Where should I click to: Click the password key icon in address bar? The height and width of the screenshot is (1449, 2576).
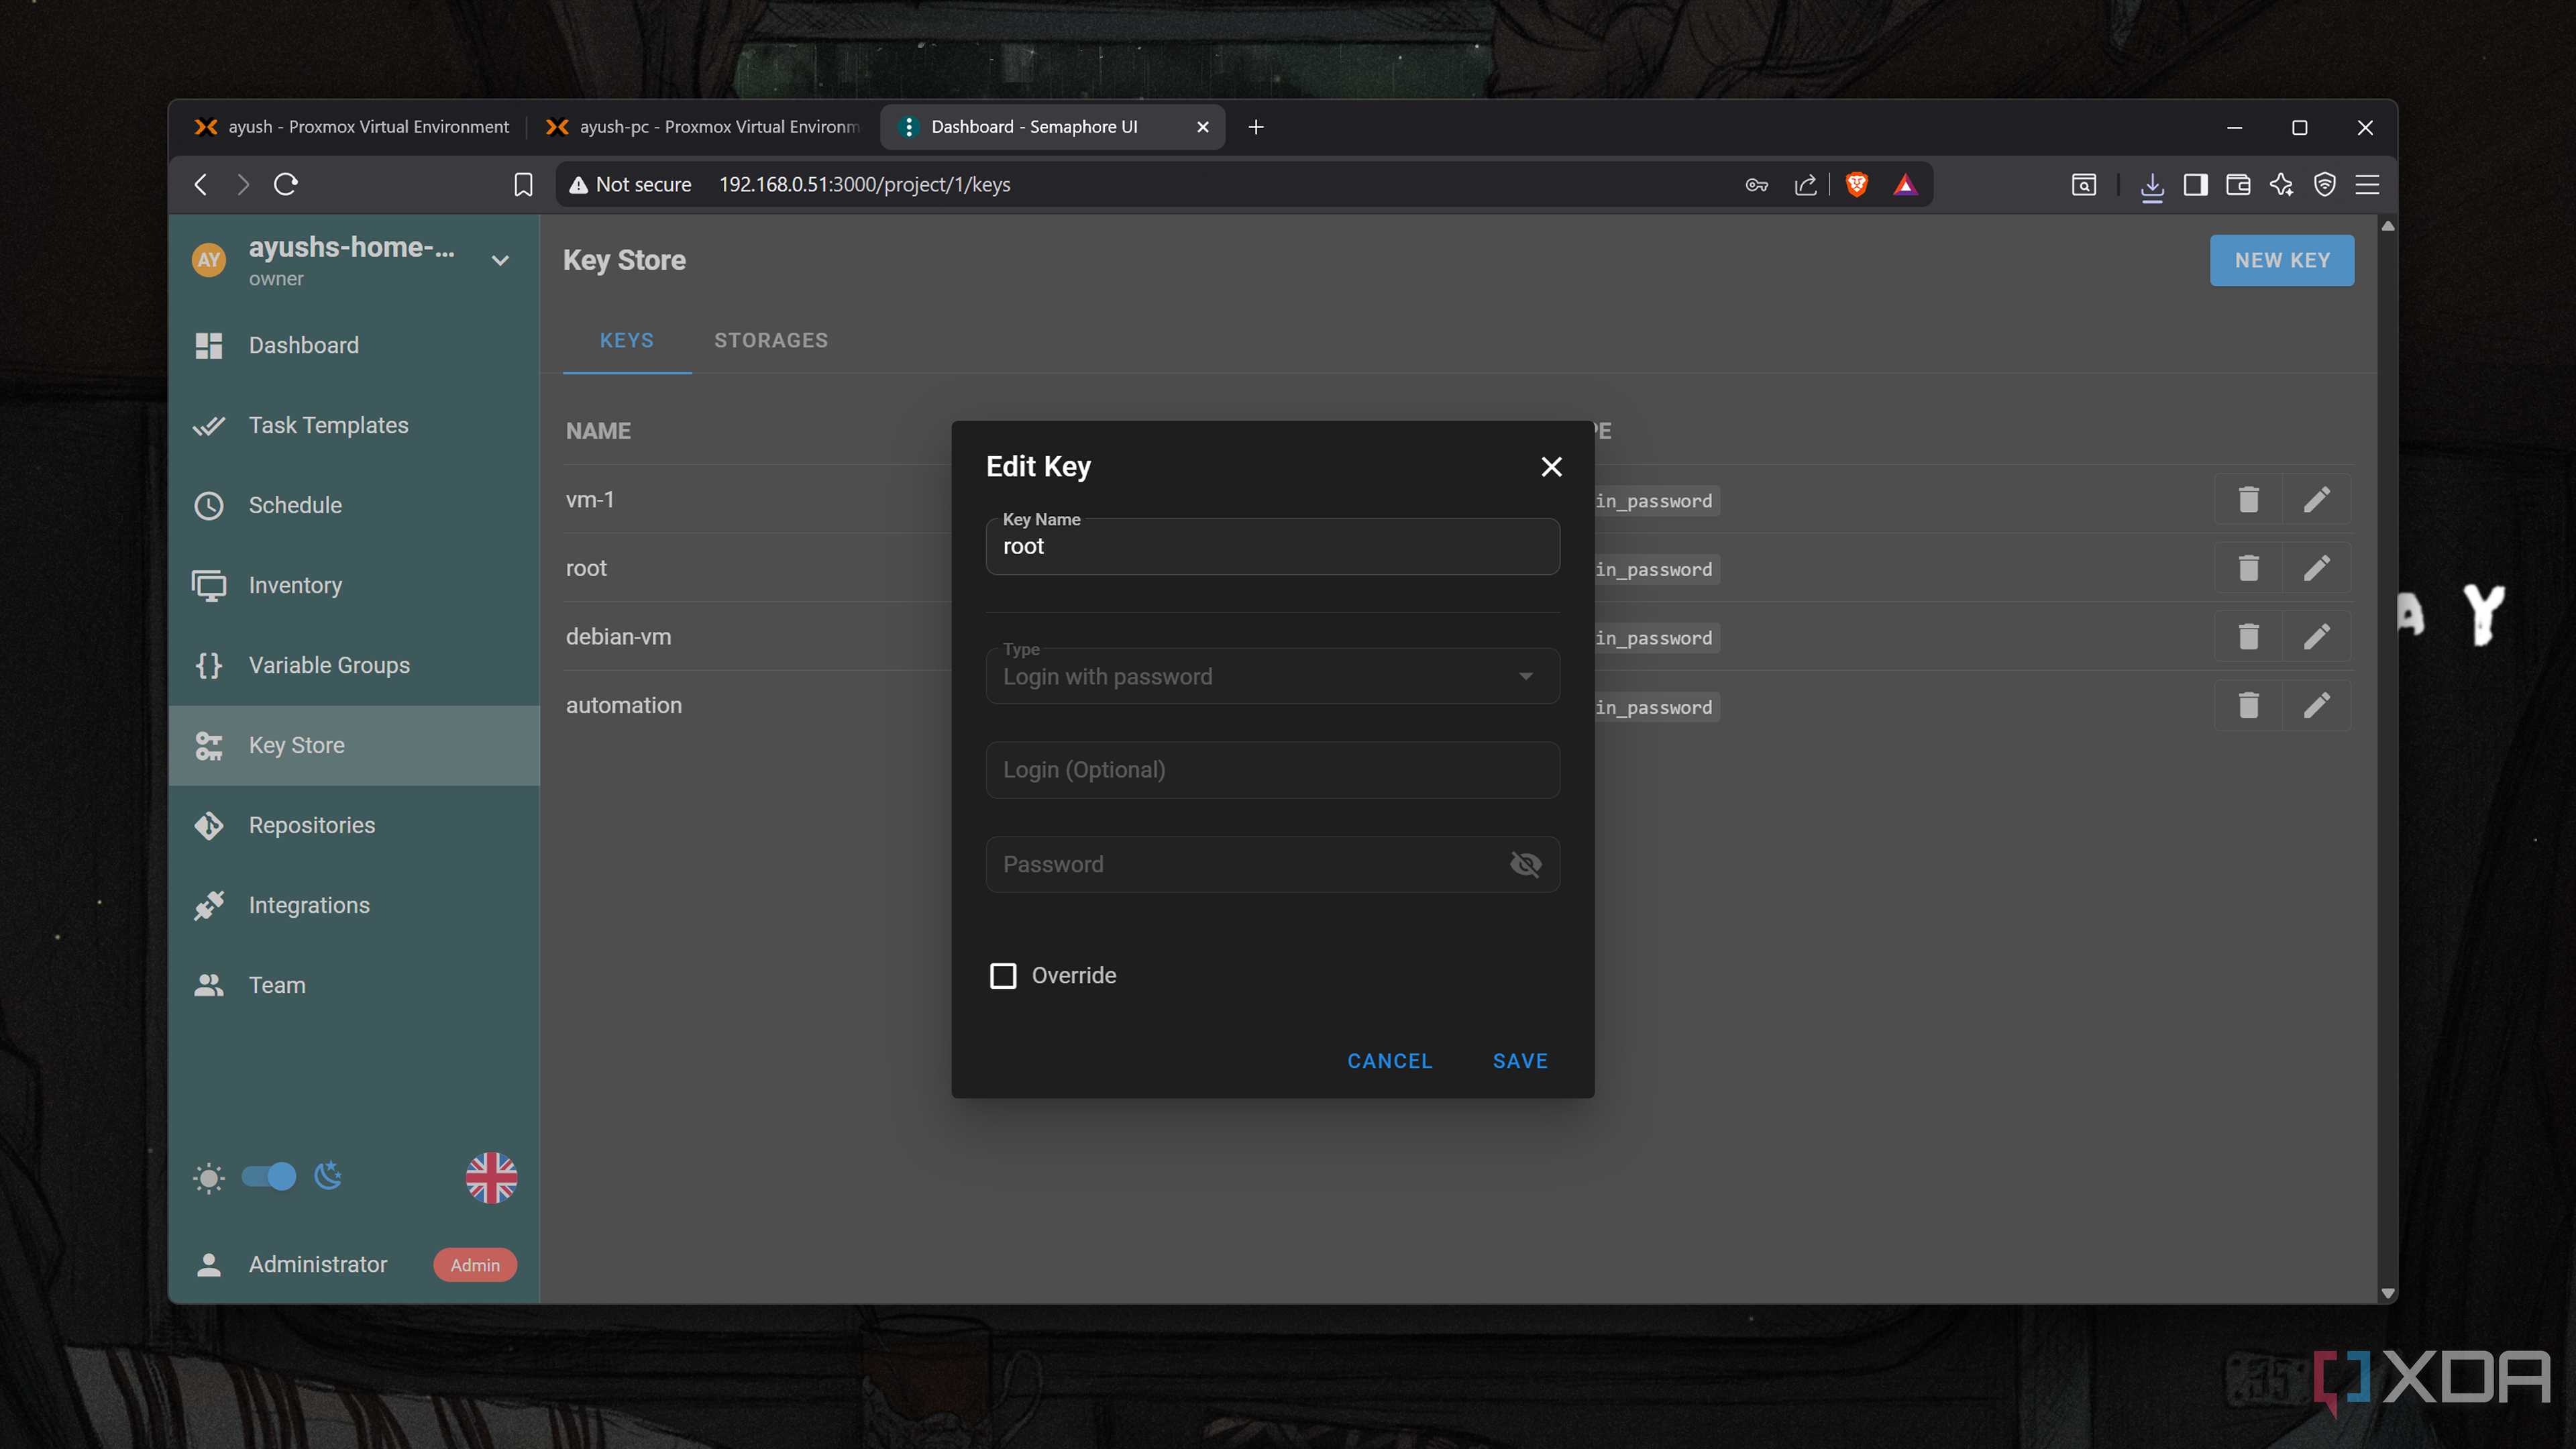click(x=1756, y=184)
